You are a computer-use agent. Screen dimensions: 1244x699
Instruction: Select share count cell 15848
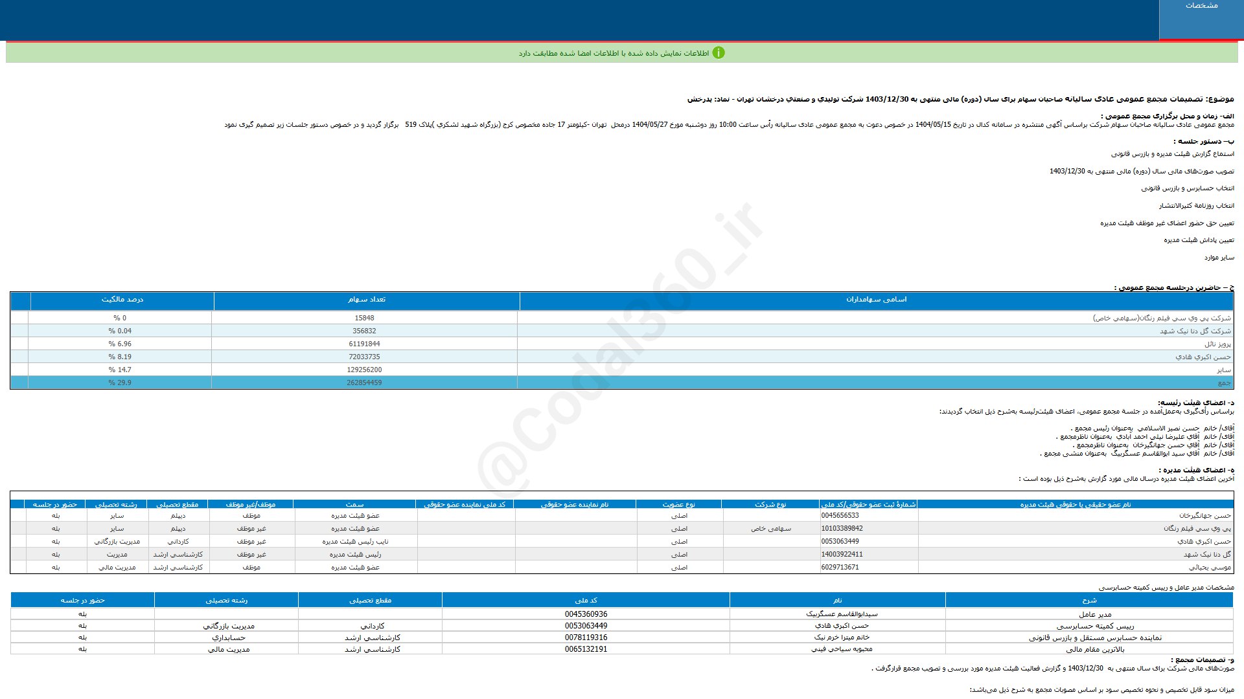(364, 318)
